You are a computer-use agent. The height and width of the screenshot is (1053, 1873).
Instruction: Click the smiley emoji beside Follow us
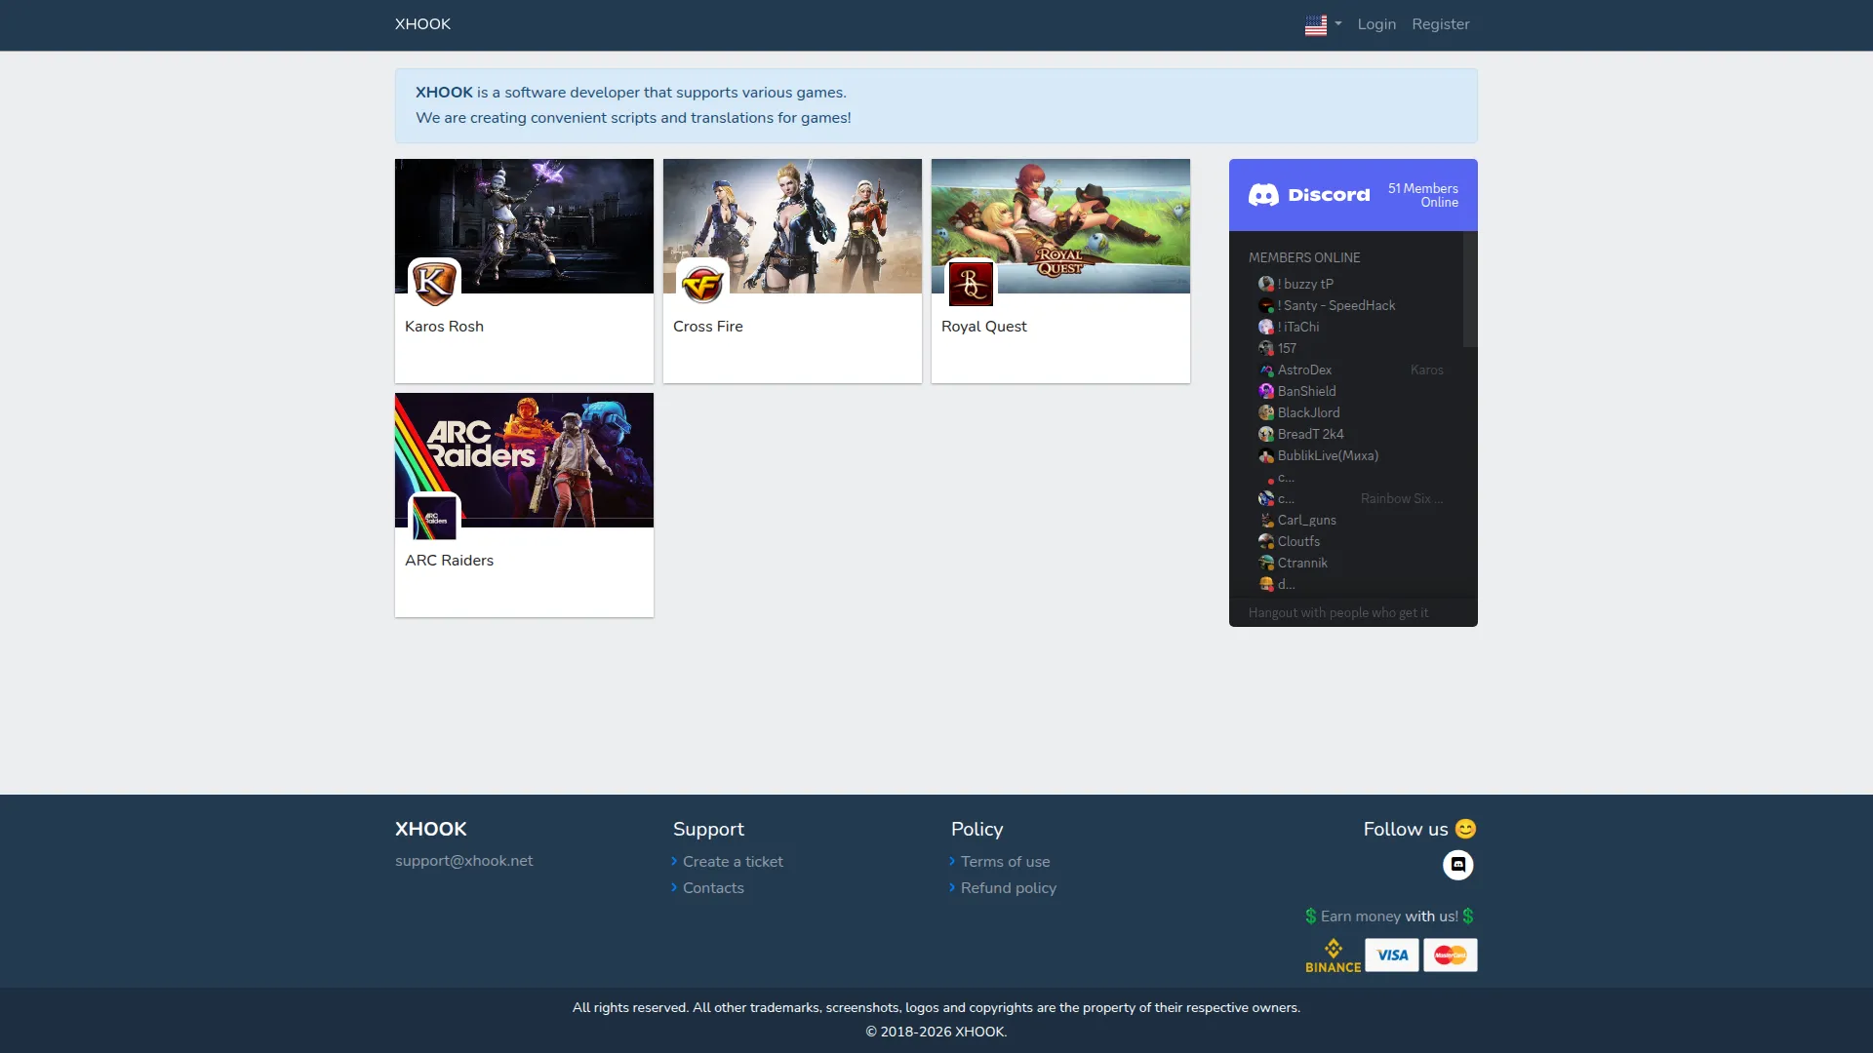tap(1465, 829)
